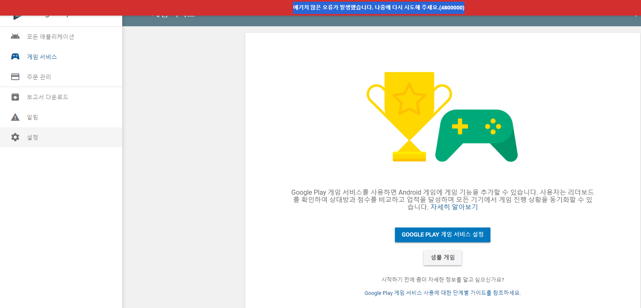Screen dimensions: 641x308
Task: Open 알림 in the sidebar
Action: point(61,117)
